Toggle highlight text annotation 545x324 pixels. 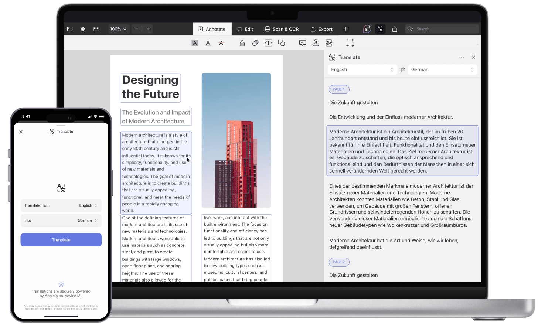click(x=195, y=43)
